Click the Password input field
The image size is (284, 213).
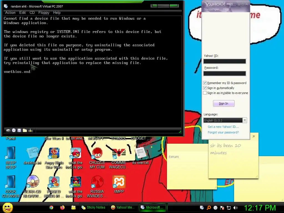point(225,73)
